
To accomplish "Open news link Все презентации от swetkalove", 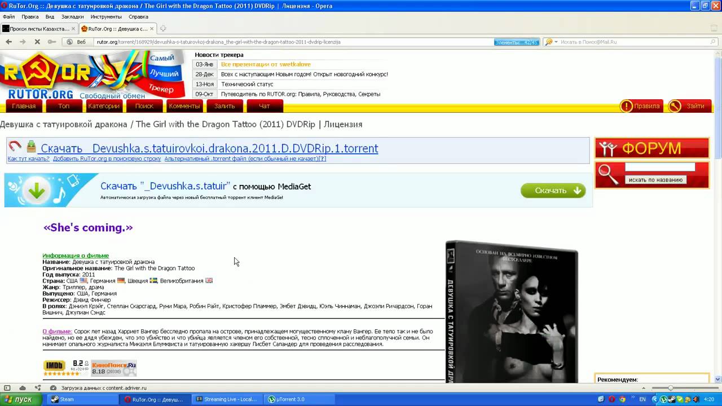I will click(266, 64).
